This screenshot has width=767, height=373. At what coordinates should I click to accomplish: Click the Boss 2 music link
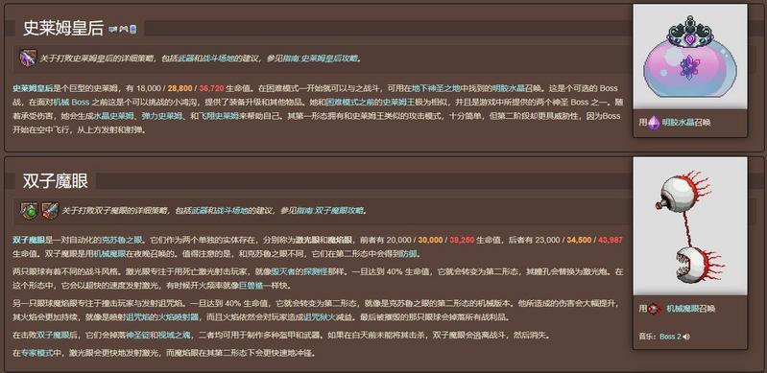(x=670, y=337)
